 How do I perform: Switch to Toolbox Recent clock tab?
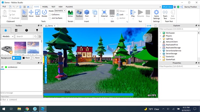27,30
